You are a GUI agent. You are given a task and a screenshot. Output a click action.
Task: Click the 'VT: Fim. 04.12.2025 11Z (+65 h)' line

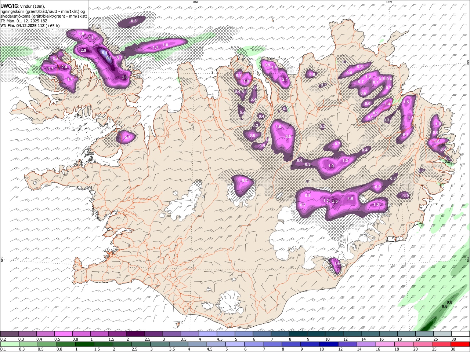(30, 26)
